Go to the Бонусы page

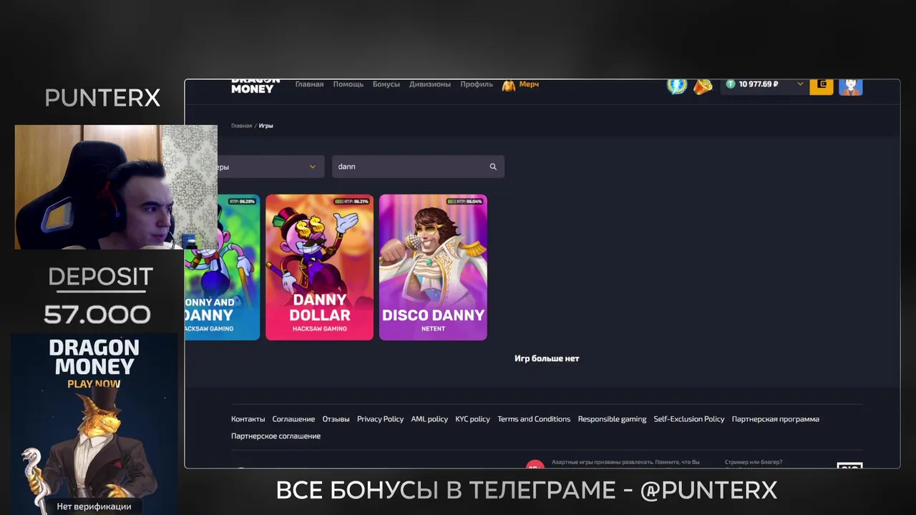386,84
